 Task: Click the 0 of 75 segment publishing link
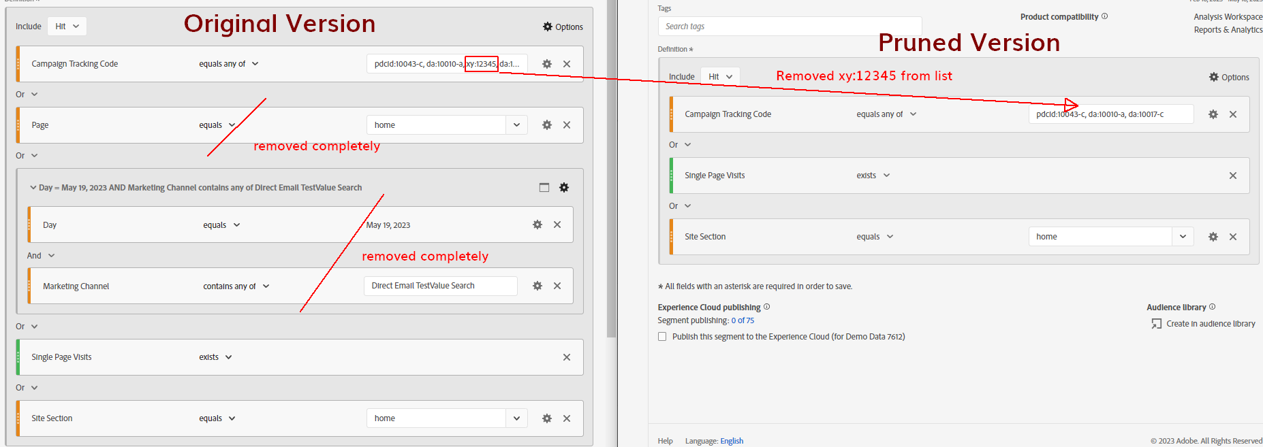tap(743, 320)
